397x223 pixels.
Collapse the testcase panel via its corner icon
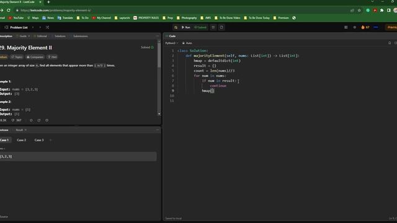(x=158, y=130)
